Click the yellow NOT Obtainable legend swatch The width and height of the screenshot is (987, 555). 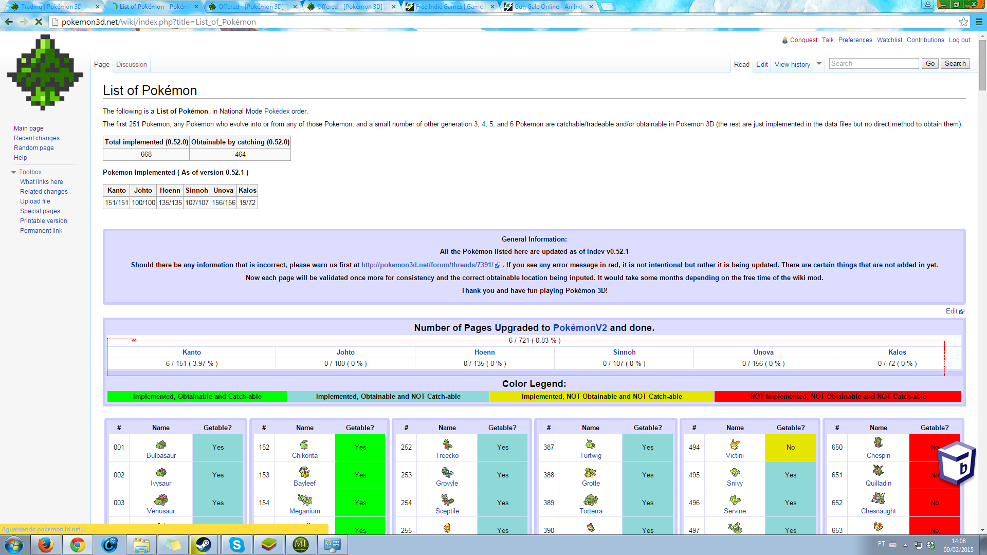[602, 397]
